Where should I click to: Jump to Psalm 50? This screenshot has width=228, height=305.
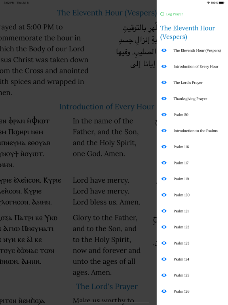point(181,115)
